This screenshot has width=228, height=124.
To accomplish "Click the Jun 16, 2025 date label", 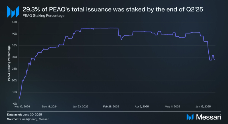I will (x=203, y=107).
